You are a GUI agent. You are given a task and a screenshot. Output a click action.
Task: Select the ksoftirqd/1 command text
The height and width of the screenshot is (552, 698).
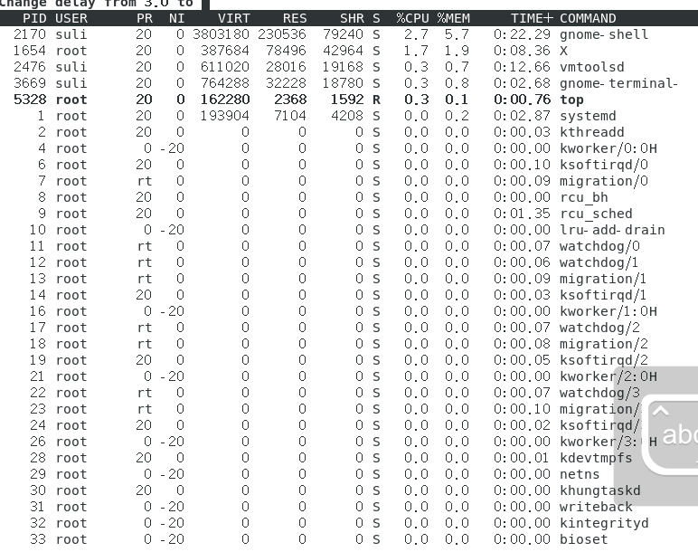[603, 295]
